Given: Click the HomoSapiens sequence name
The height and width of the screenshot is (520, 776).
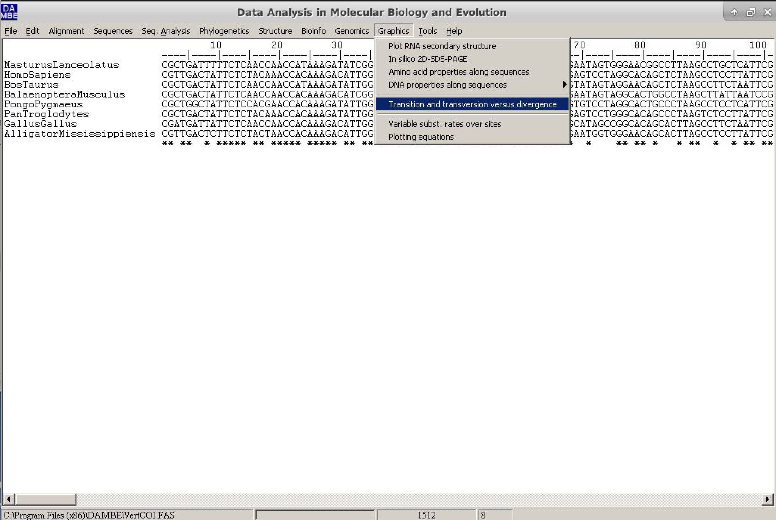Looking at the screenshot, I should (x=37, y=75).
